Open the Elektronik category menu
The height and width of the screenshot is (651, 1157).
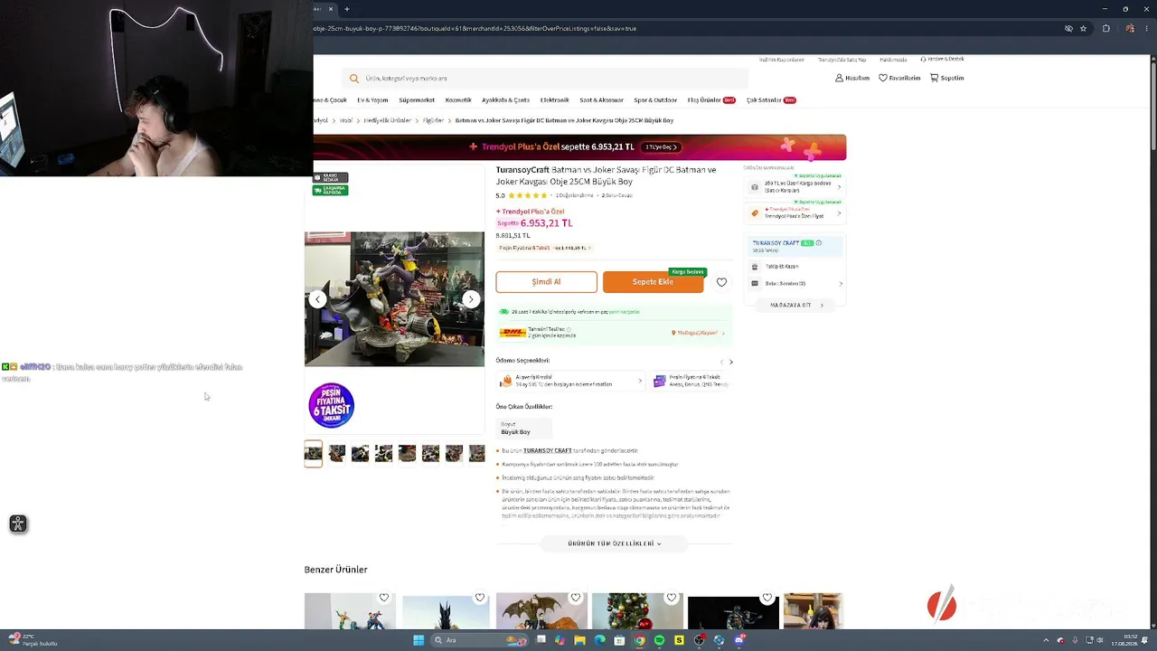[555, 100]
